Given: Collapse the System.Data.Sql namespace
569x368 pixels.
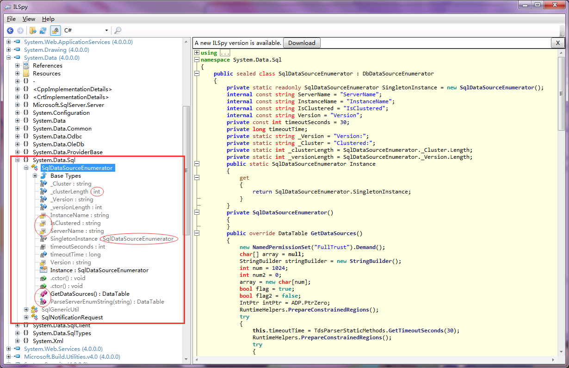Looking at the screenshot, I should [x=17, y=160].
